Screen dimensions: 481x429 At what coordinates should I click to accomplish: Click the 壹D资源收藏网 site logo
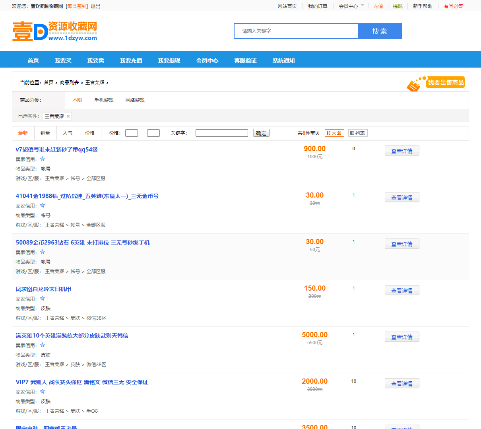[x=54, y=31]
